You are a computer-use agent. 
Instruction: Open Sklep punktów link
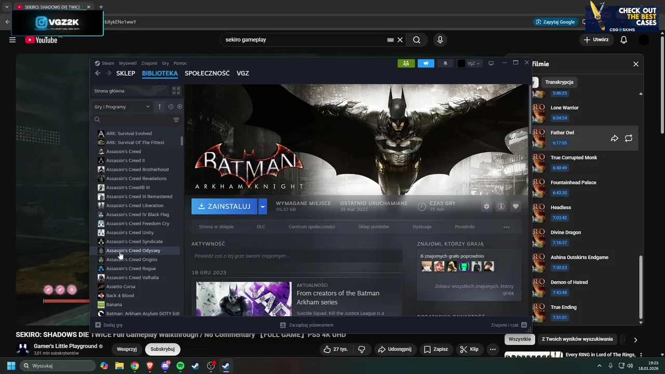pyautogui.click(x=374, y=227)
